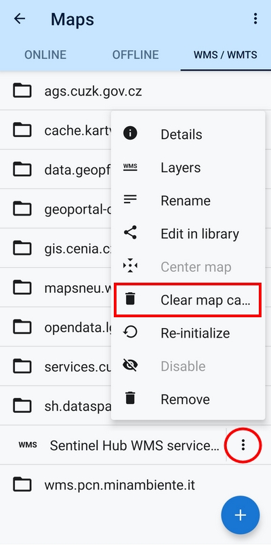
Task: Expand the ags.cuzk.gov.cz folder
Action: (135, 91)
